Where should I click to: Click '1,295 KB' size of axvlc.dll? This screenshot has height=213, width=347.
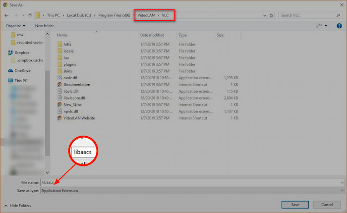pos(231,78)
